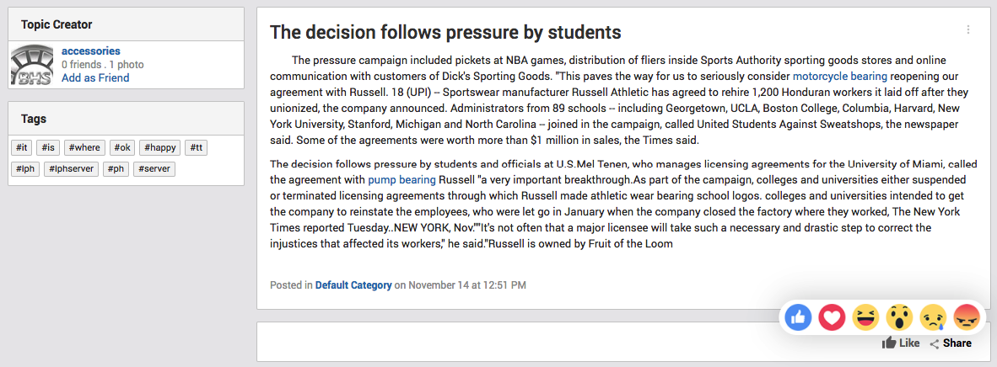
Task: Click the #where tag
Action: coord(84,148)
